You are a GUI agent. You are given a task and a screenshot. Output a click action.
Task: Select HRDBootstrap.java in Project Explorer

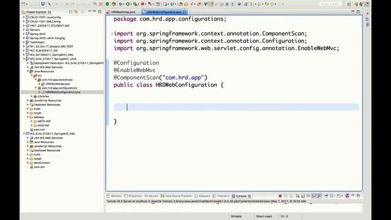tap(57, 84)
